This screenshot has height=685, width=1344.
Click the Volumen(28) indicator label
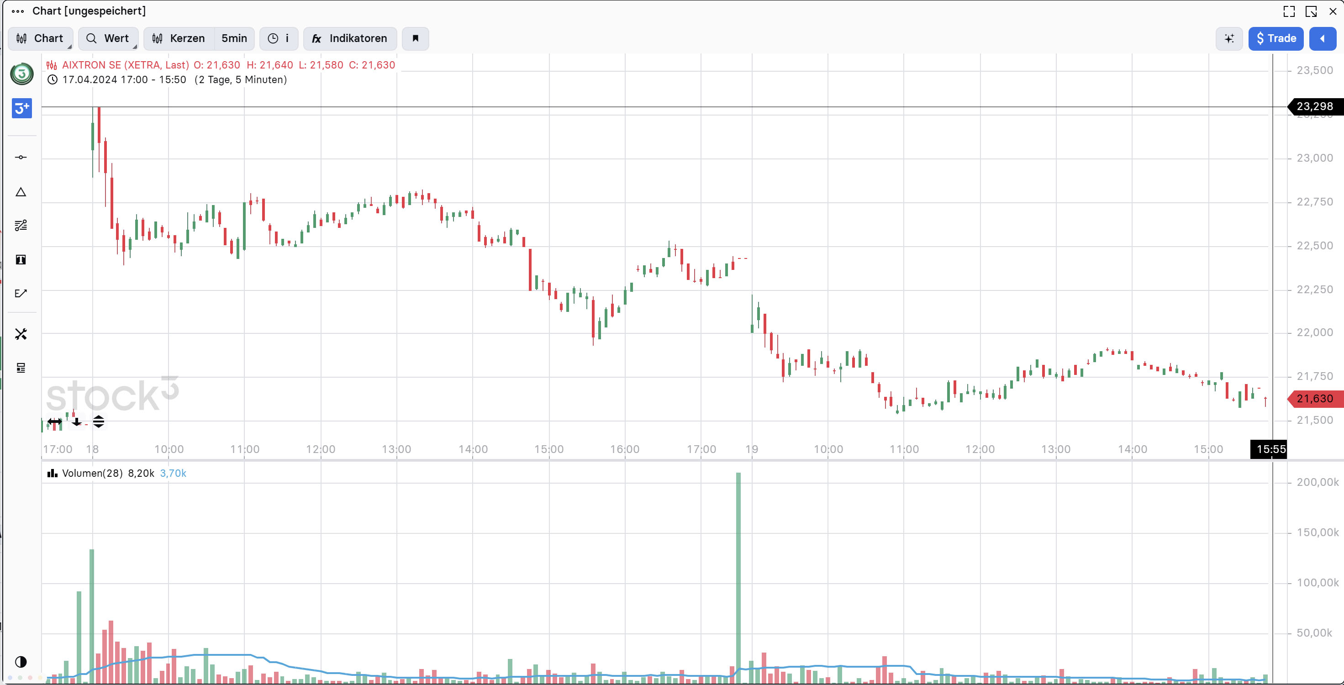click(92, 473)
